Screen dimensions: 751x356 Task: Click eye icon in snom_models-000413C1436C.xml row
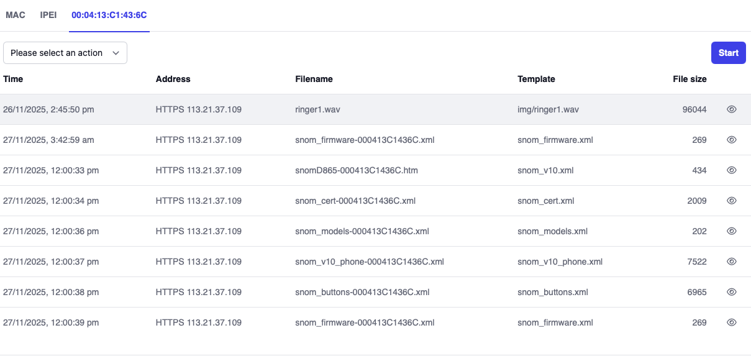[731, 231]
